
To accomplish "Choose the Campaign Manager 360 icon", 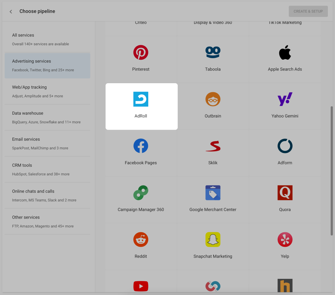I will coord(141,193).
